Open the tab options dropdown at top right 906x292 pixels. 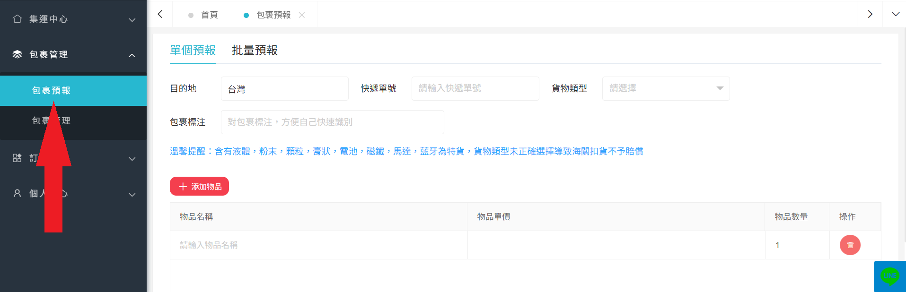pyautogui.click(x=895, y=14)
